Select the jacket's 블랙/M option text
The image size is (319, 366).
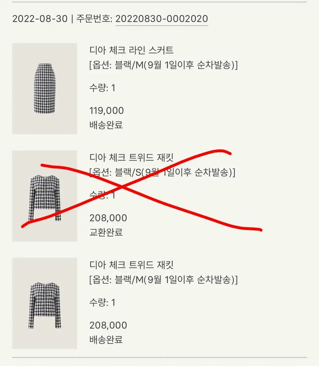163,279
